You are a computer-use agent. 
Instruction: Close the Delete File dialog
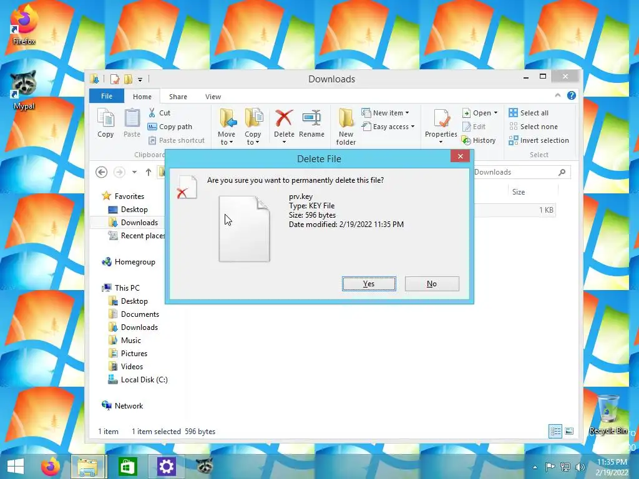coord(460,156)
